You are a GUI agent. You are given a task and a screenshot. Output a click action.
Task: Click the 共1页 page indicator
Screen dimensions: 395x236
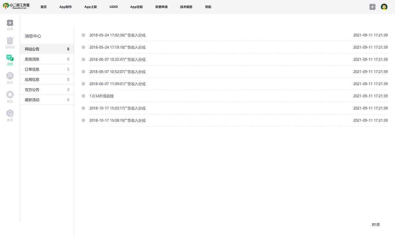(x=376, y=224)
